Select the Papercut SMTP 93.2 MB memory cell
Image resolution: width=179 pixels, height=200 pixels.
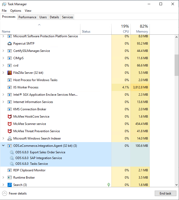140,44
